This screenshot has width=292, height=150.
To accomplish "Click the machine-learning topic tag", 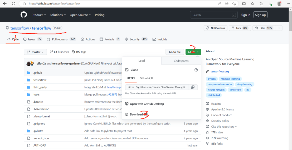I will coord(230,79).
